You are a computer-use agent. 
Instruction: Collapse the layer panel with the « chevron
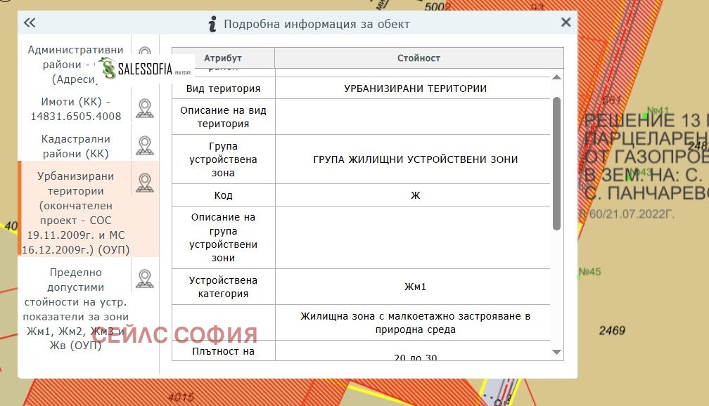coord(29,22)
